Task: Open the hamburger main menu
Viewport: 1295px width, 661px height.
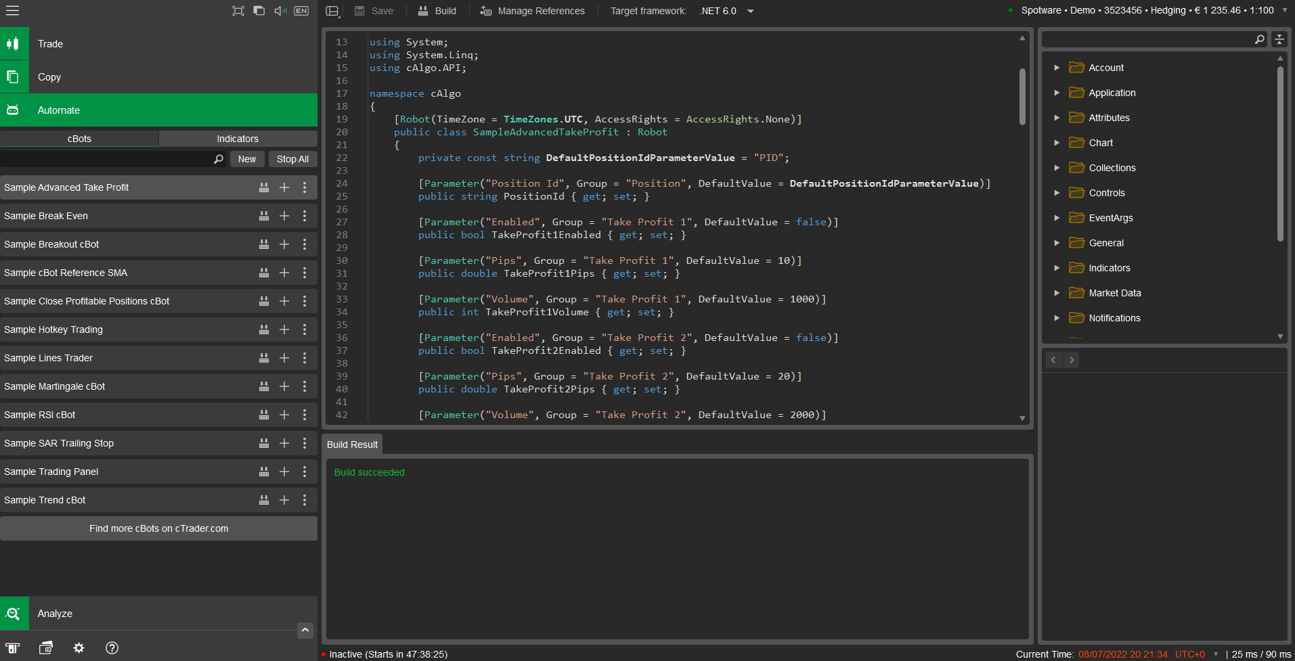Action: point(12,10)
